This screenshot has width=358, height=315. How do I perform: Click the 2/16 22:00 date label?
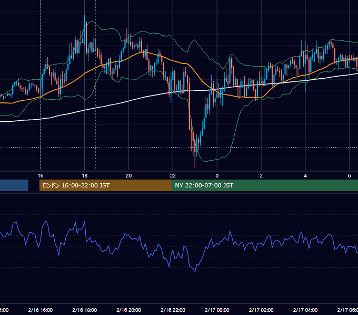coord(173,310)
